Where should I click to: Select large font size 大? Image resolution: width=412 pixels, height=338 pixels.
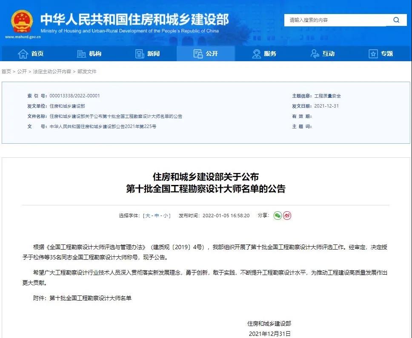pos(148,216)
